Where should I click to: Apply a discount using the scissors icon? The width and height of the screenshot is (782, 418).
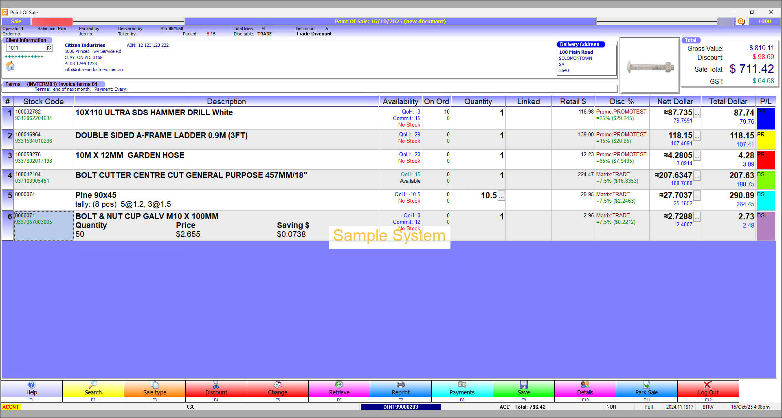coord(216,384)
